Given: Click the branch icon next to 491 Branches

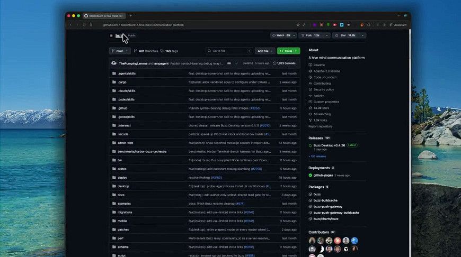Looking at the screenshot, I should pos(136,51).
